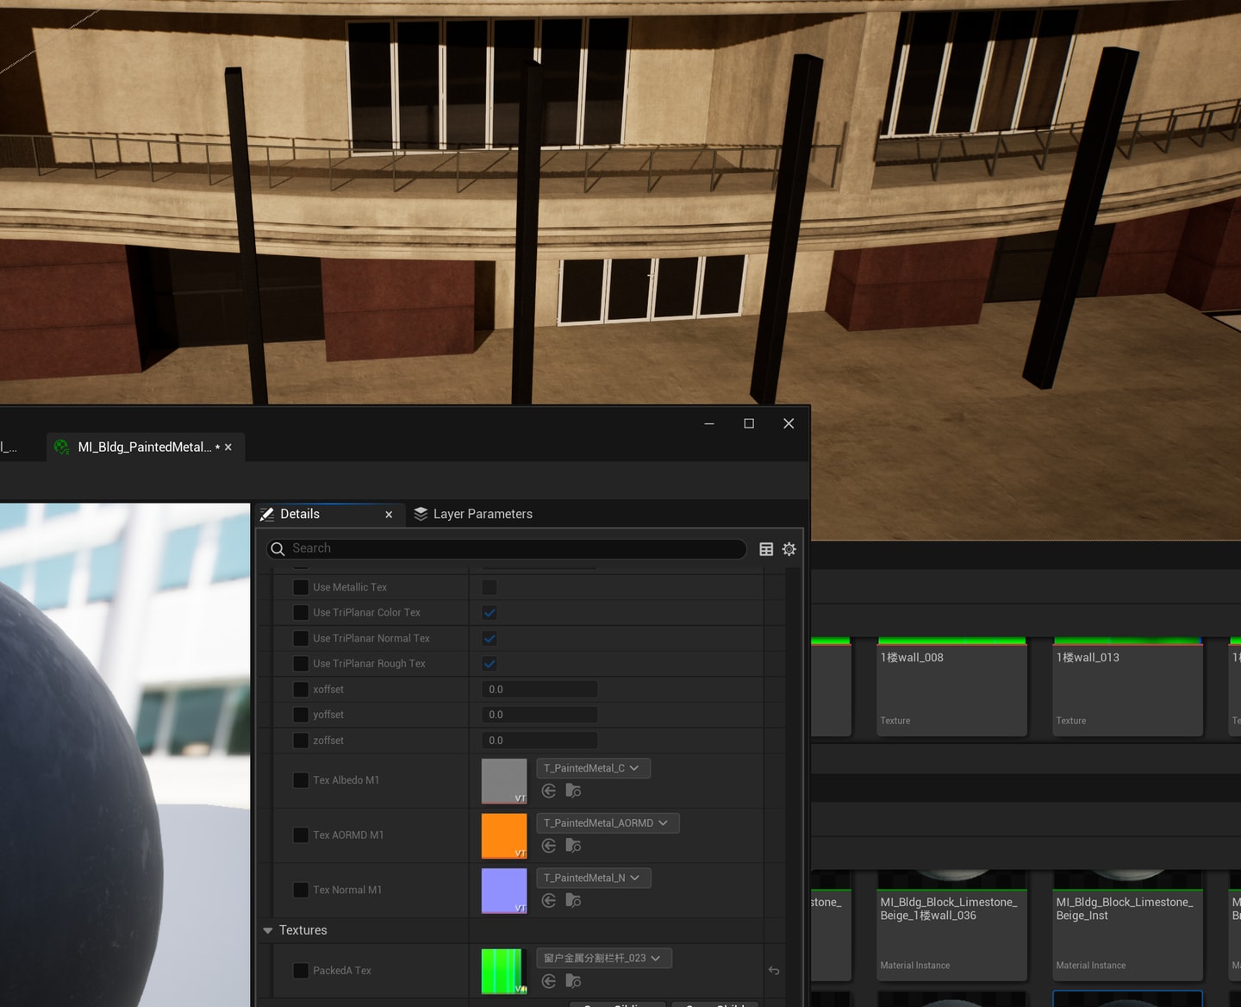Select MI_Bldg_Block_Limestone_Beige_Inst material instance

[1127, 926]
